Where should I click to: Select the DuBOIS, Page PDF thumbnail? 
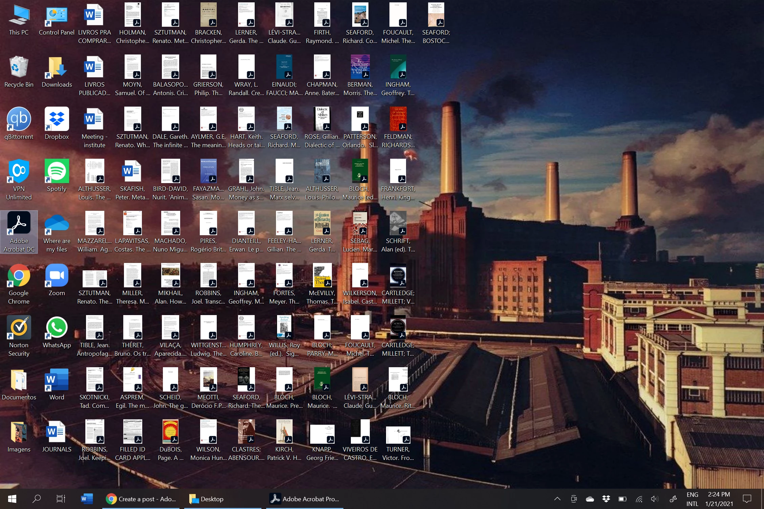pos(170,432)
